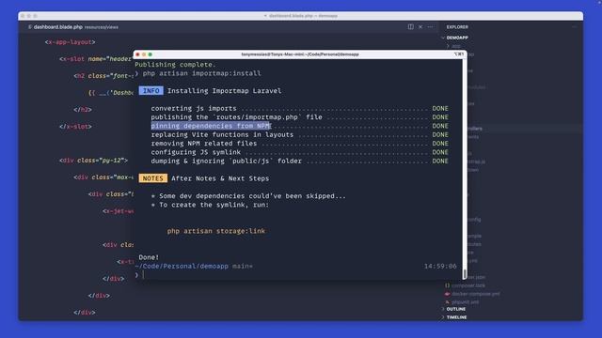The height and width of the screenshot is (338, 602).
Task: Click the INFO badge in terminal output
Action: (150, 91)
